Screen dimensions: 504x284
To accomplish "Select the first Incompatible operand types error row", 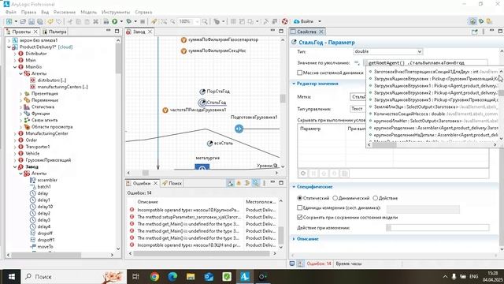I will tap(202, 210).
